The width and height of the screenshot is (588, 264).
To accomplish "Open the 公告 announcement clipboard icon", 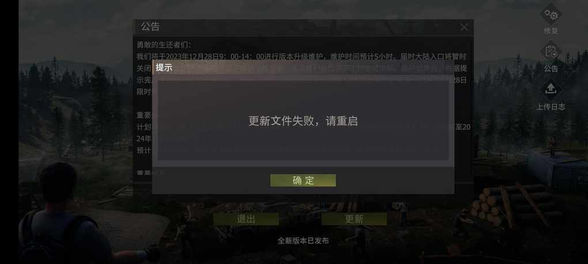I will pos(551,52).
